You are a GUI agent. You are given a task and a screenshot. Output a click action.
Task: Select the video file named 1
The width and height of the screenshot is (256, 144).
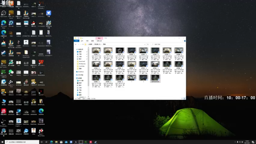(132, 78)
